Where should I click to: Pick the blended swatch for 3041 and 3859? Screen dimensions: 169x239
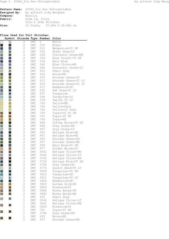(x=2, y=205)
